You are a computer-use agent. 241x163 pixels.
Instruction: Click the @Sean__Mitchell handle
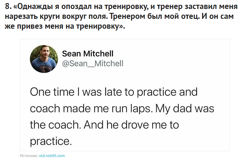click(93, 63)
